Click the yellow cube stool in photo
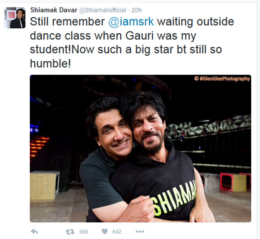Screen dimensions: 260x239 pyautogui.click(x=45, y=185)
